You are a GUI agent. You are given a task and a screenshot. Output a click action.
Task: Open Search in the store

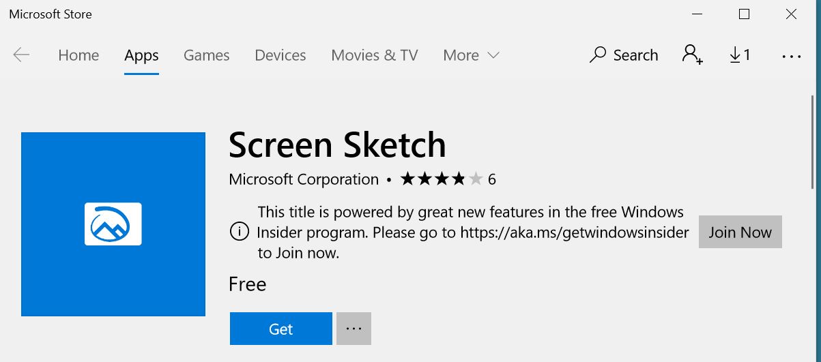(x=624, y=55)
